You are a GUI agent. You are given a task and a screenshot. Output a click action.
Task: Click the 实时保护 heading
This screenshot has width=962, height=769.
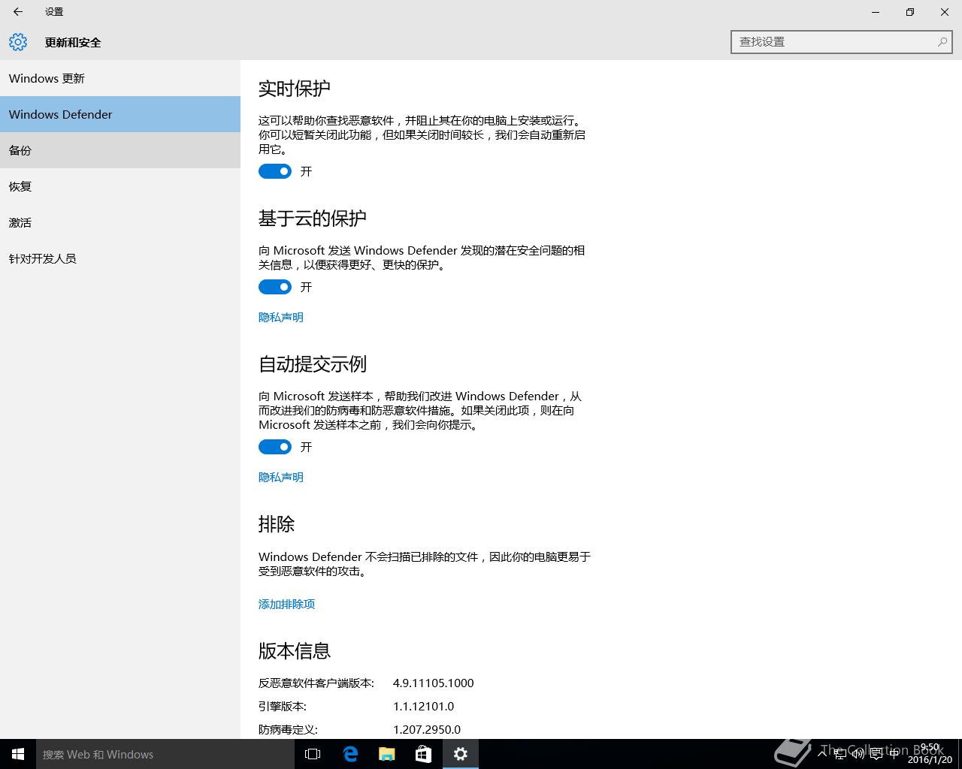pyautogui.click(x=295, y=89)
